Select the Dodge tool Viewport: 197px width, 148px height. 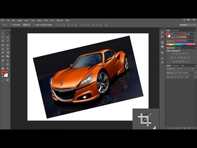click(7, 56)
